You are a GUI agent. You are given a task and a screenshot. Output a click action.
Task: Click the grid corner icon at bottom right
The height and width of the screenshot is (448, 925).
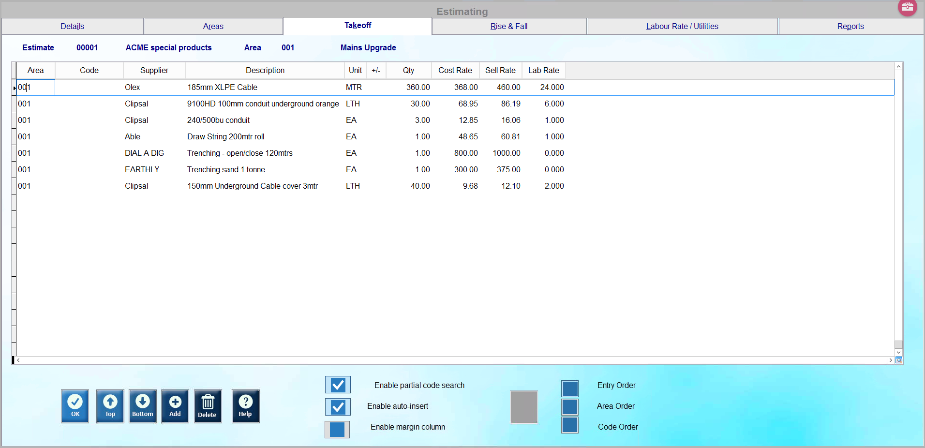899,360
